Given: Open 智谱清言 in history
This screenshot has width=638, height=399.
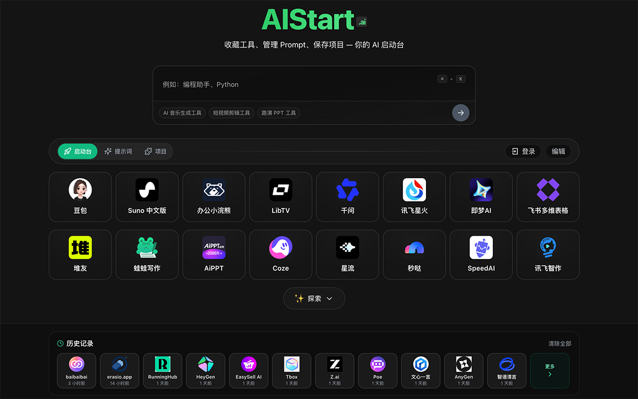Looking at the screenshot, I should coord(507,371).
